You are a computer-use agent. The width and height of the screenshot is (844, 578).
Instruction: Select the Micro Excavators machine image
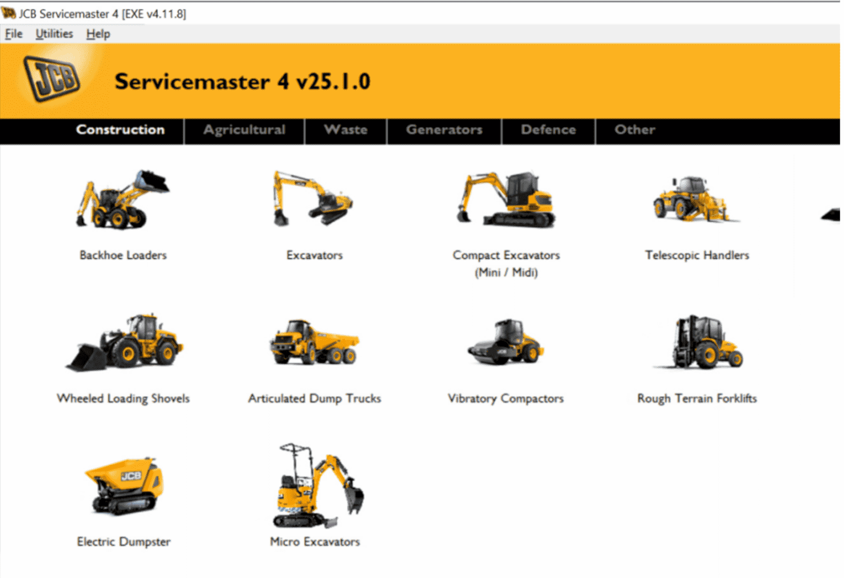click(318, 485)
